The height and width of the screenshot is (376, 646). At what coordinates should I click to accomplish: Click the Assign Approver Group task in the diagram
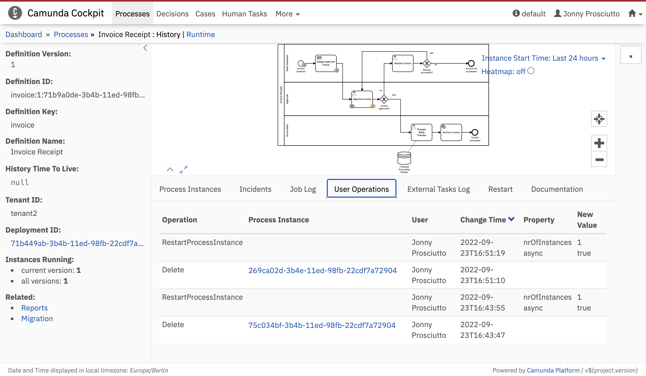326,63
